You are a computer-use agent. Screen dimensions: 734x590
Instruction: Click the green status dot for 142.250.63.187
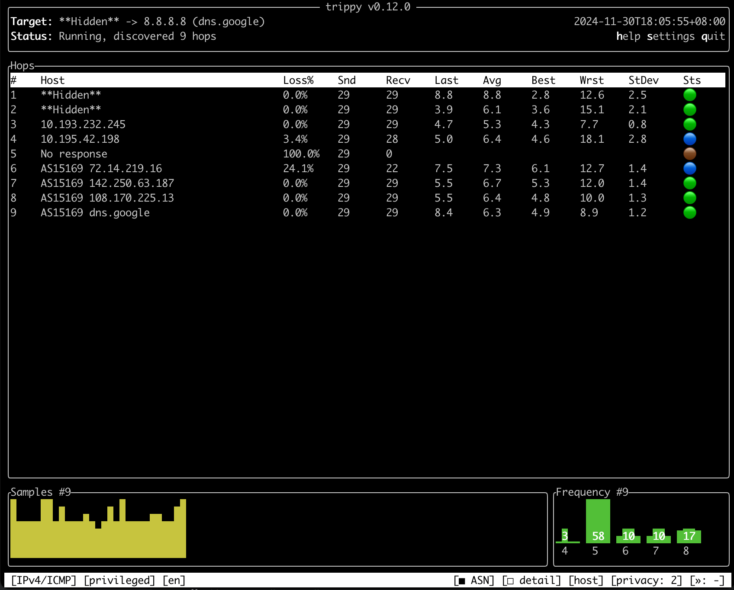[x=689, y=183]
